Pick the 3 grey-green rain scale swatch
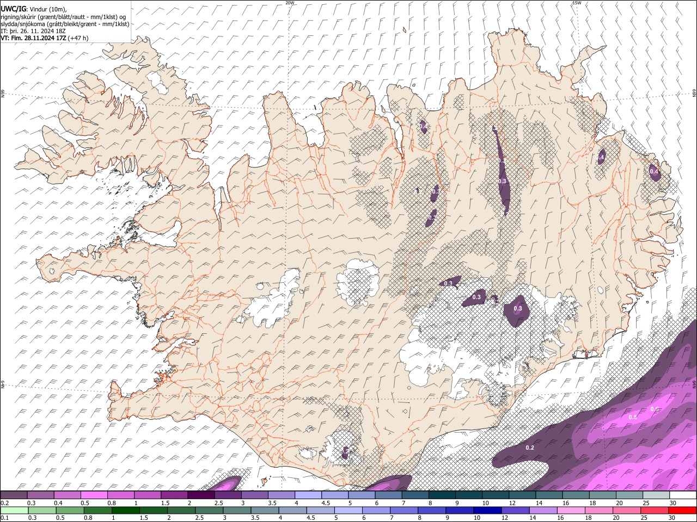The height and width of the screenshot is (522, 697). tap(237, 510)
